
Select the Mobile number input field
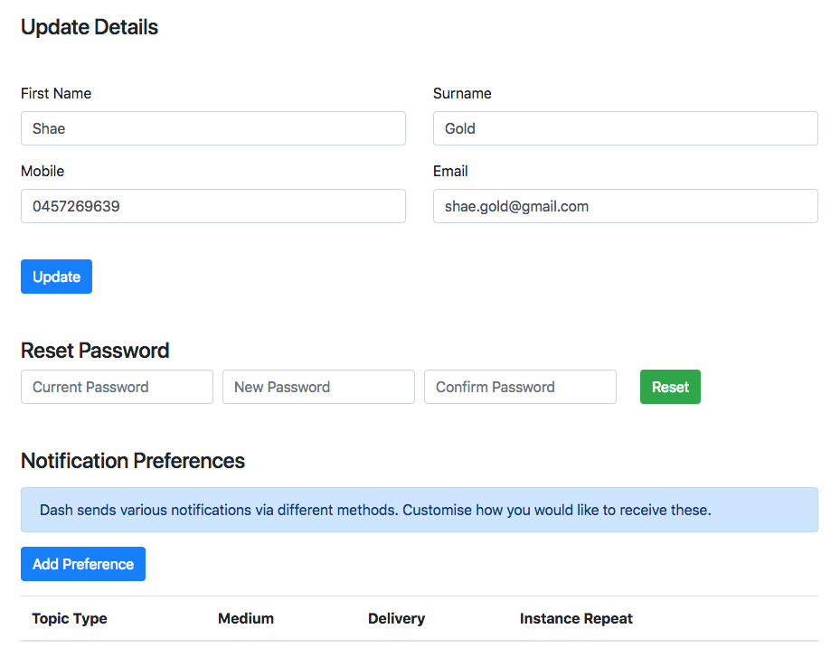click(213, 206)
